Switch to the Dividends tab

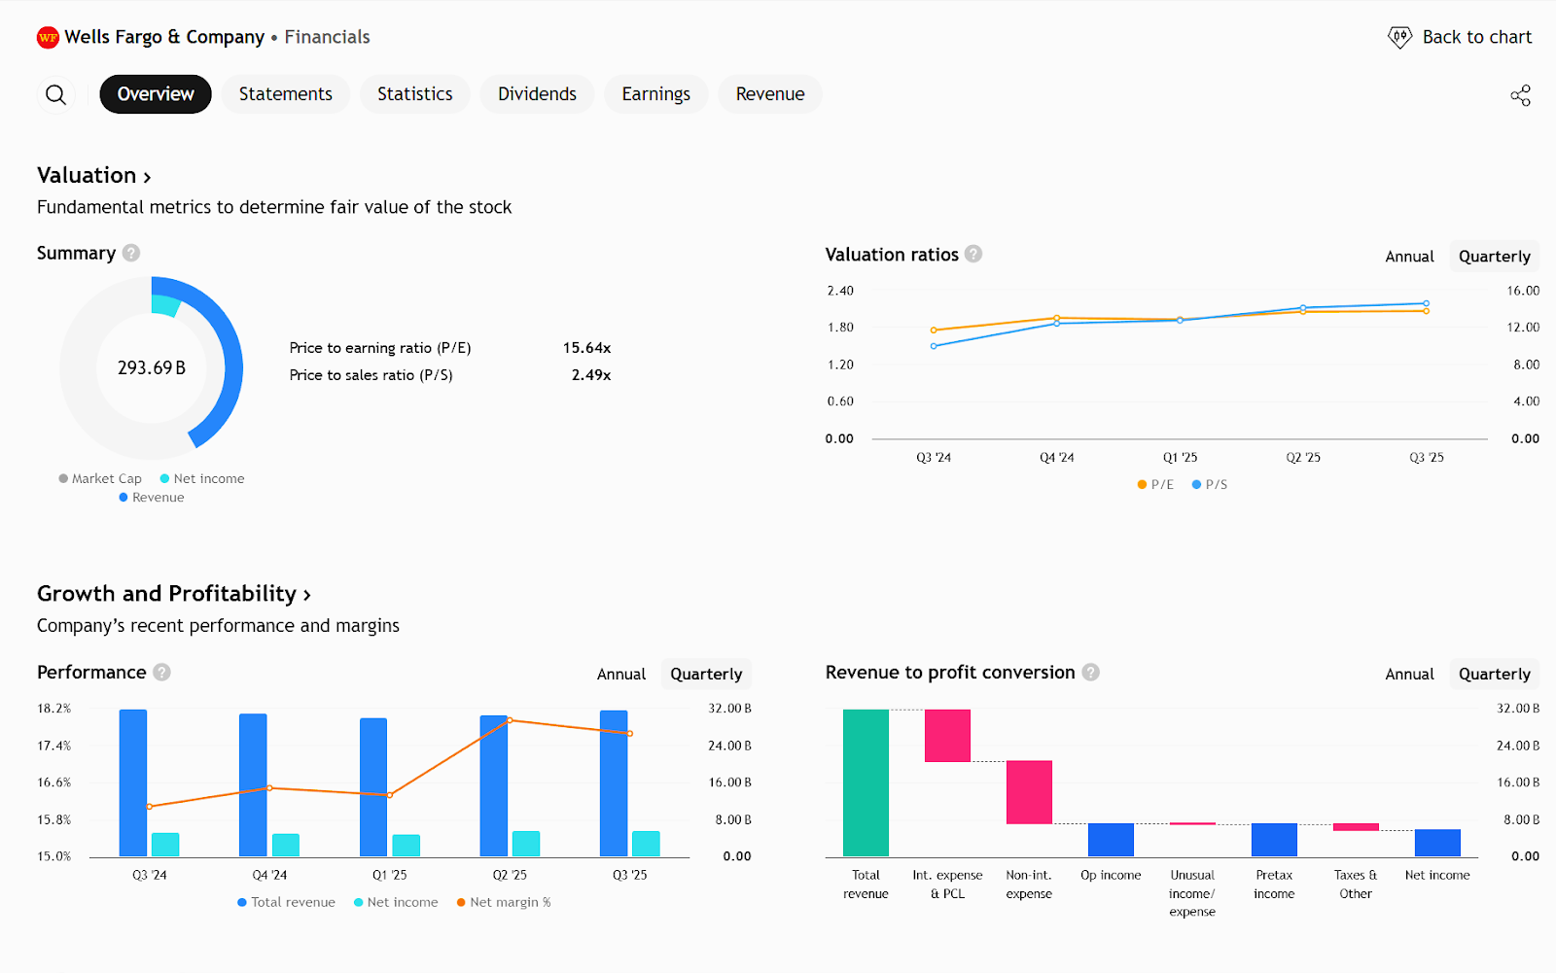point(537,94)
